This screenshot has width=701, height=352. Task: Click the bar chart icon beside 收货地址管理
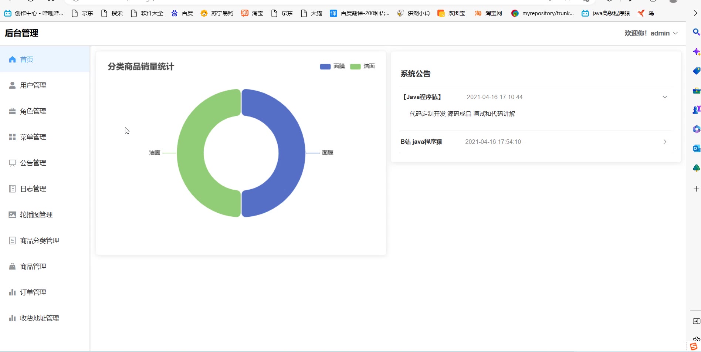coord(12,318)
